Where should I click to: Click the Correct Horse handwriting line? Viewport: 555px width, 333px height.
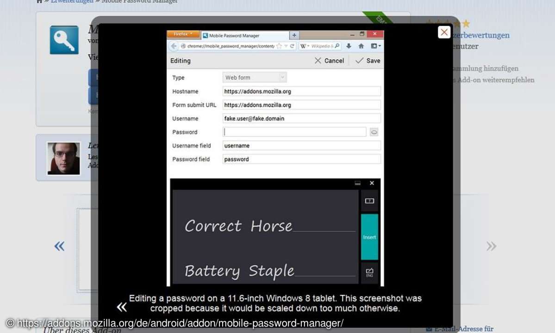(x=270, y=226)
